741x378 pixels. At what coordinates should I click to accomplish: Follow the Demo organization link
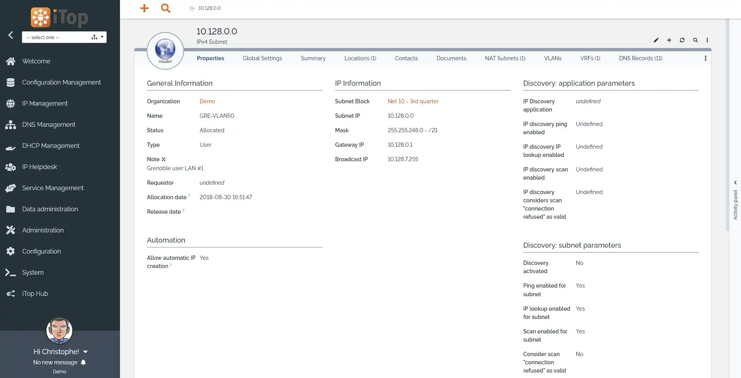(x=207, y=101)
